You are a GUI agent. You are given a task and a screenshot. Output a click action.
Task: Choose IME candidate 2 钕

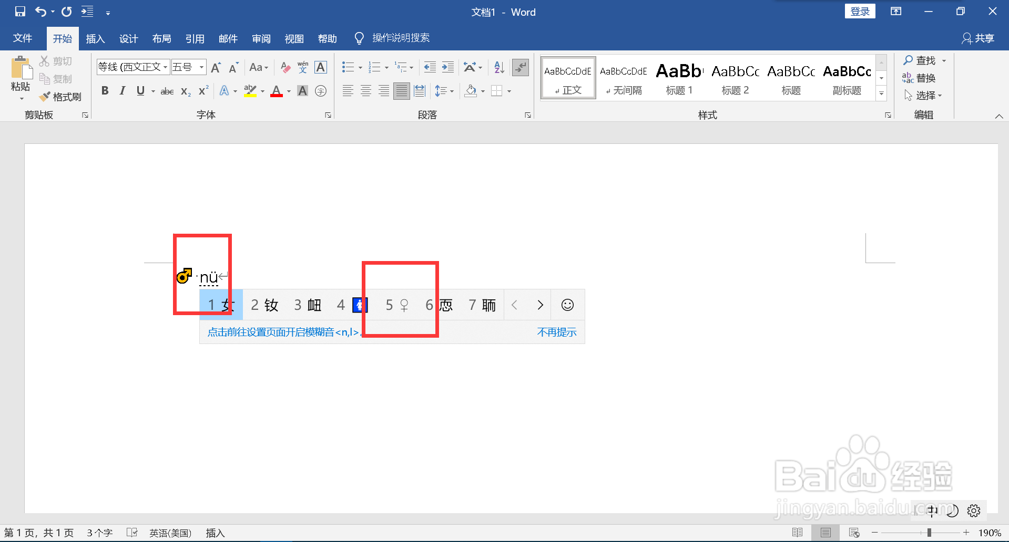click(x=264, y=305)
